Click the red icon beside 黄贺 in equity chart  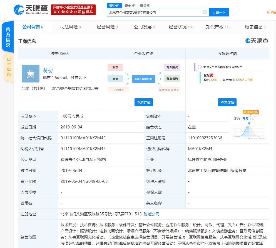tap(211, 75)
